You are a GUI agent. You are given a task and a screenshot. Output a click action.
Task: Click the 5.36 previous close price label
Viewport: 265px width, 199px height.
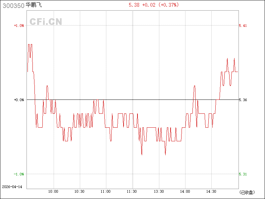click(x=242, y=100)
